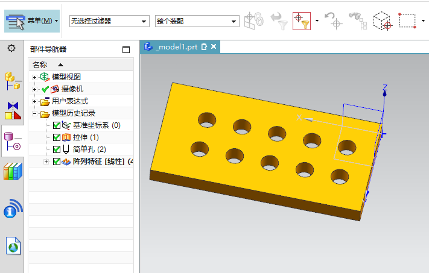Toggle the 简单孔 (2) checkbox

57,149
